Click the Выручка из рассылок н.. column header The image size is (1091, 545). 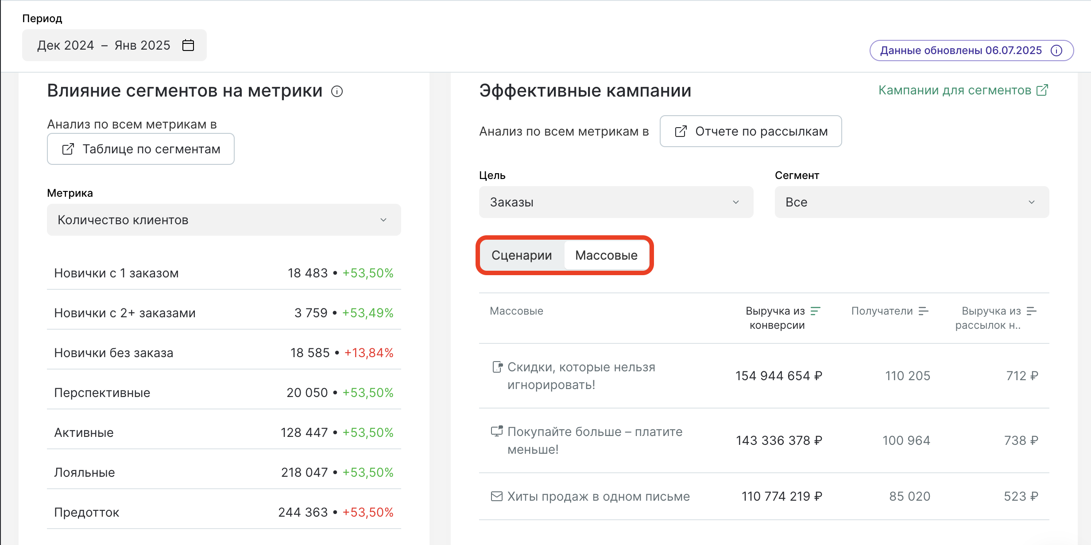point(988,318)
